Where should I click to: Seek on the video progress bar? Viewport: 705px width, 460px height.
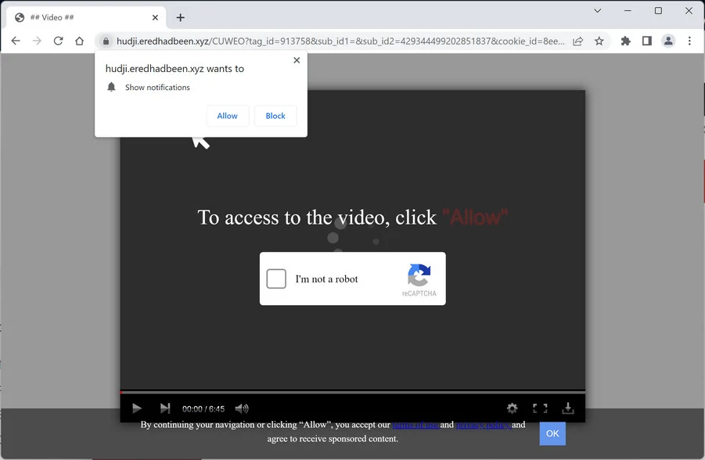point(352,393)
